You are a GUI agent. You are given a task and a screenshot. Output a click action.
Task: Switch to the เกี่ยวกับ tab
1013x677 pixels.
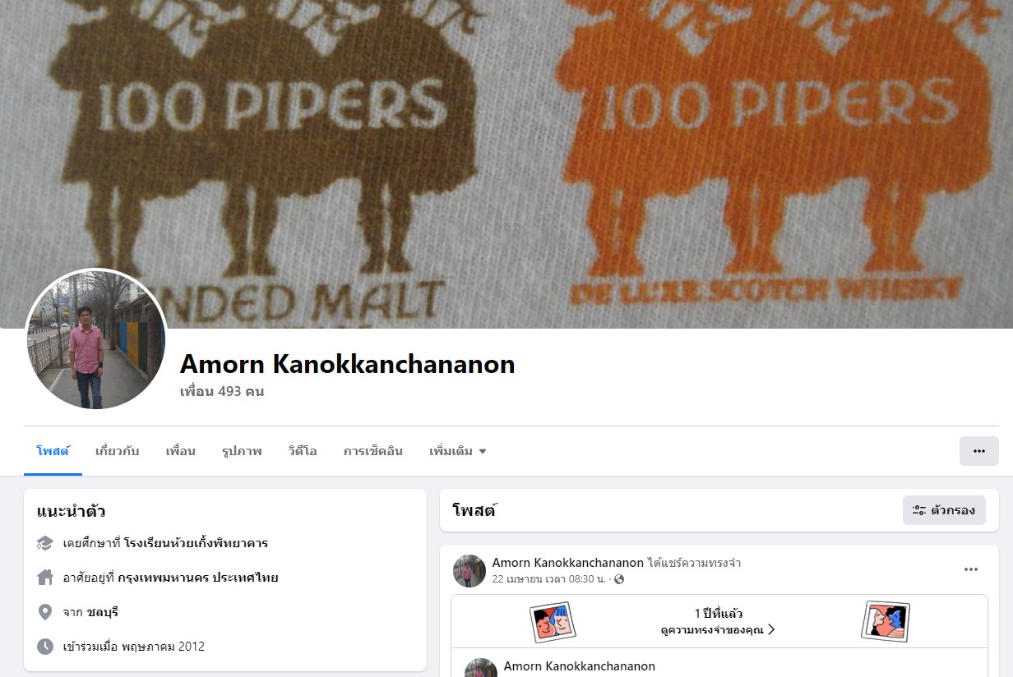click(x=117, y=451)
